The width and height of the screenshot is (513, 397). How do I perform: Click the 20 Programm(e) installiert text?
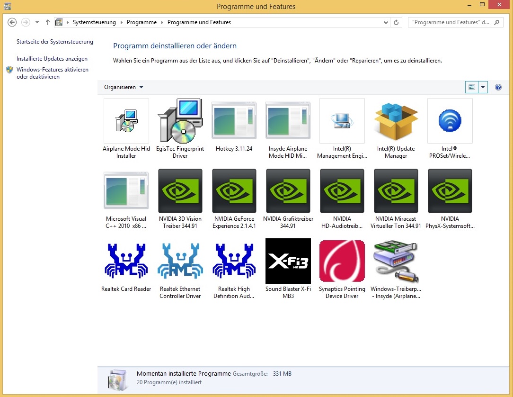pyautogui.click(x=169, y=382)
